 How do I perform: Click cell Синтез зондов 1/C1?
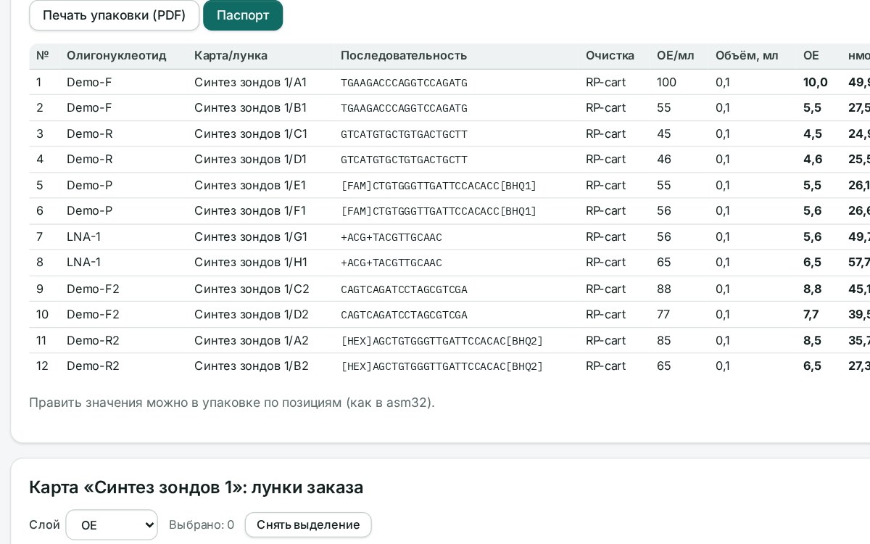tap(251, 133)
